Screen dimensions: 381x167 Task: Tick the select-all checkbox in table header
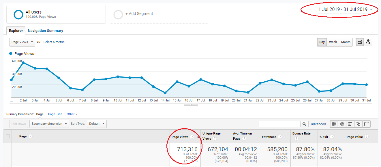tap(8, 136)
